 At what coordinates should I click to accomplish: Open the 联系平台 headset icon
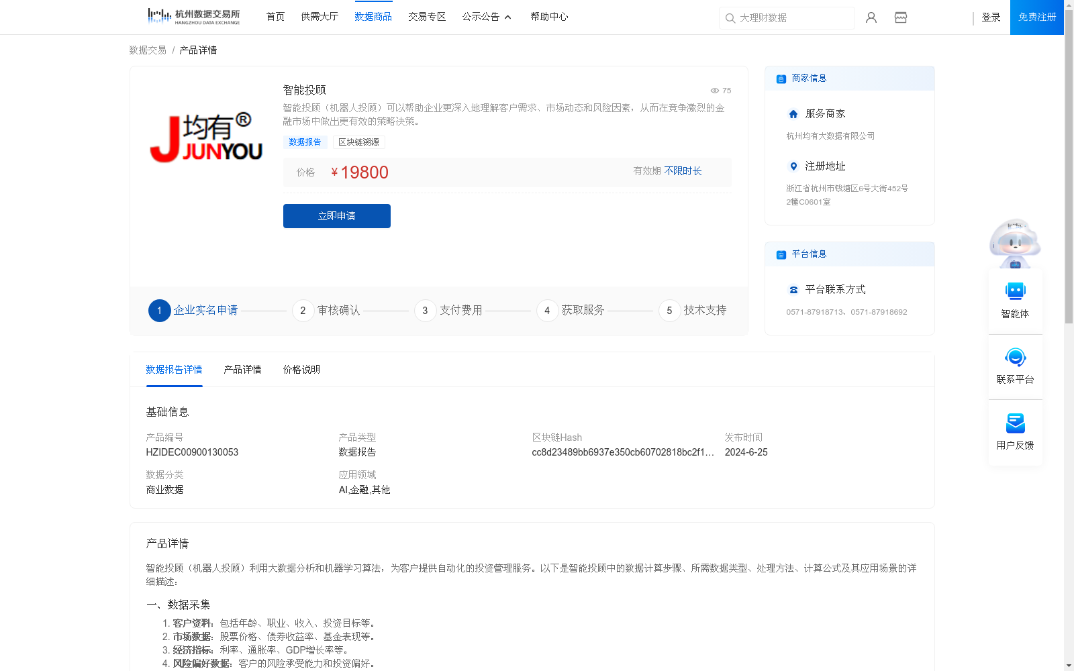point(1015,357)
